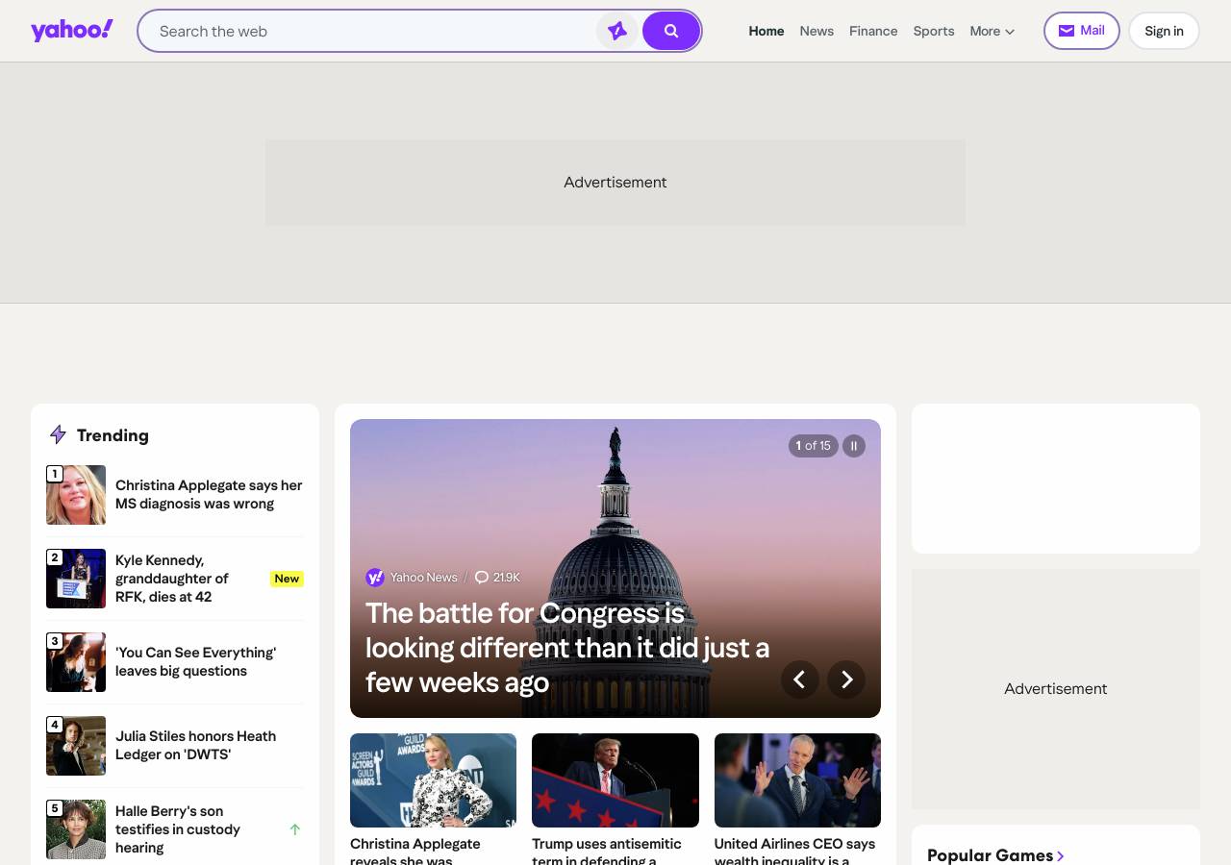
Task: Open the AI sparkle search assistant icon
Action: pos(617,31)
